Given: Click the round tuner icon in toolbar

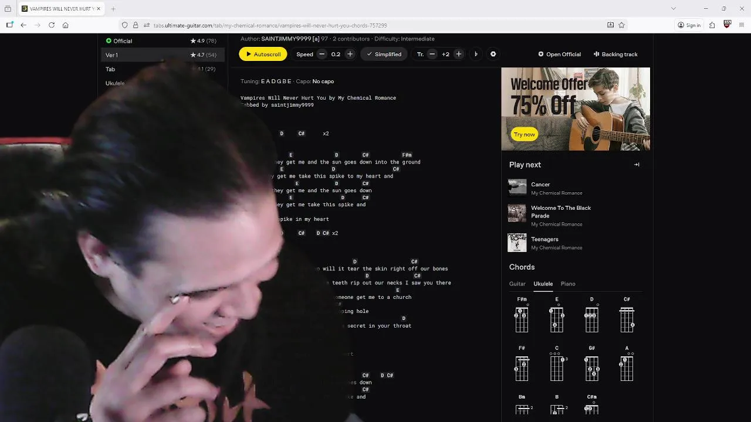Looking at the screenshot, I should (493, 54).
